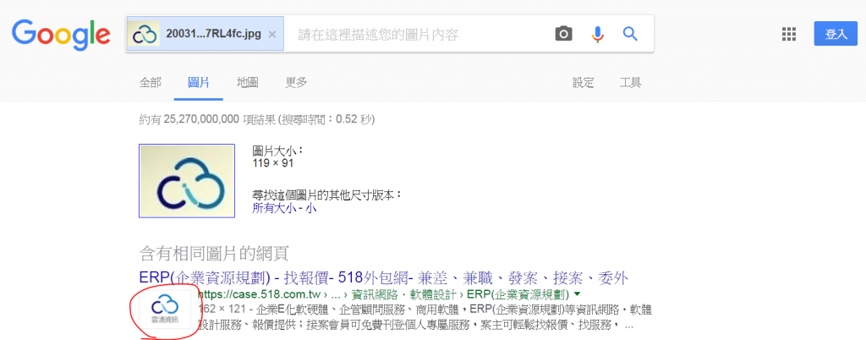
Task: Remove the uploaded image chip with X
Action: 271,34
